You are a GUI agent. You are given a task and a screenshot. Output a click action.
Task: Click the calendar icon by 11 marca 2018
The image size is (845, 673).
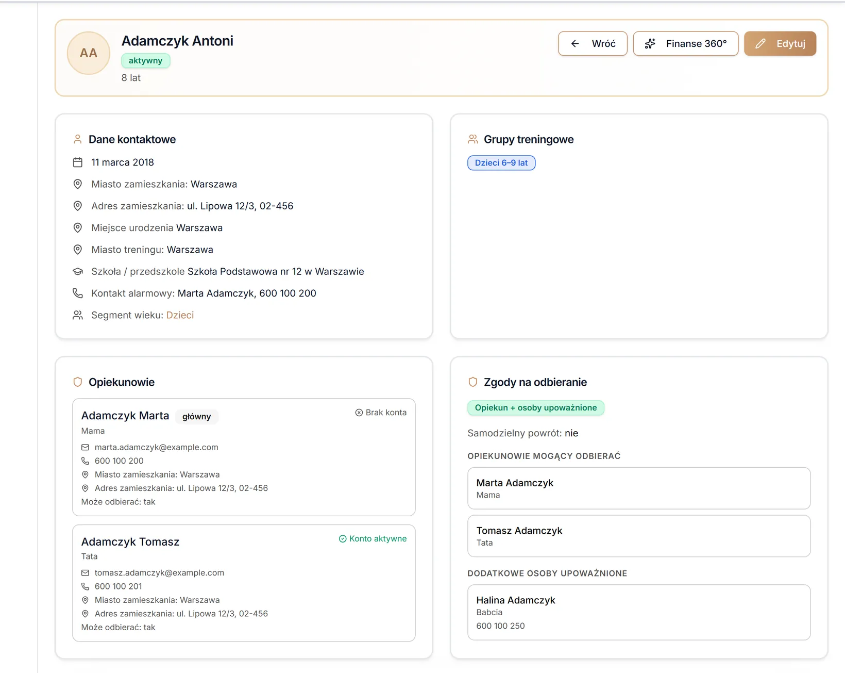click(x=78, y=162)
